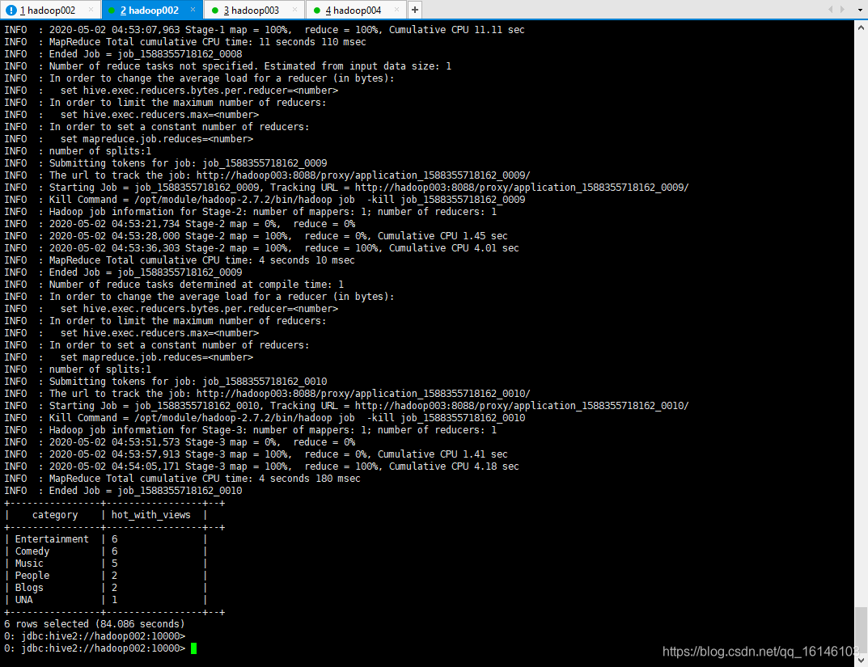
Task: Open the tab list dropdown arrow
Action: [859, 10]
